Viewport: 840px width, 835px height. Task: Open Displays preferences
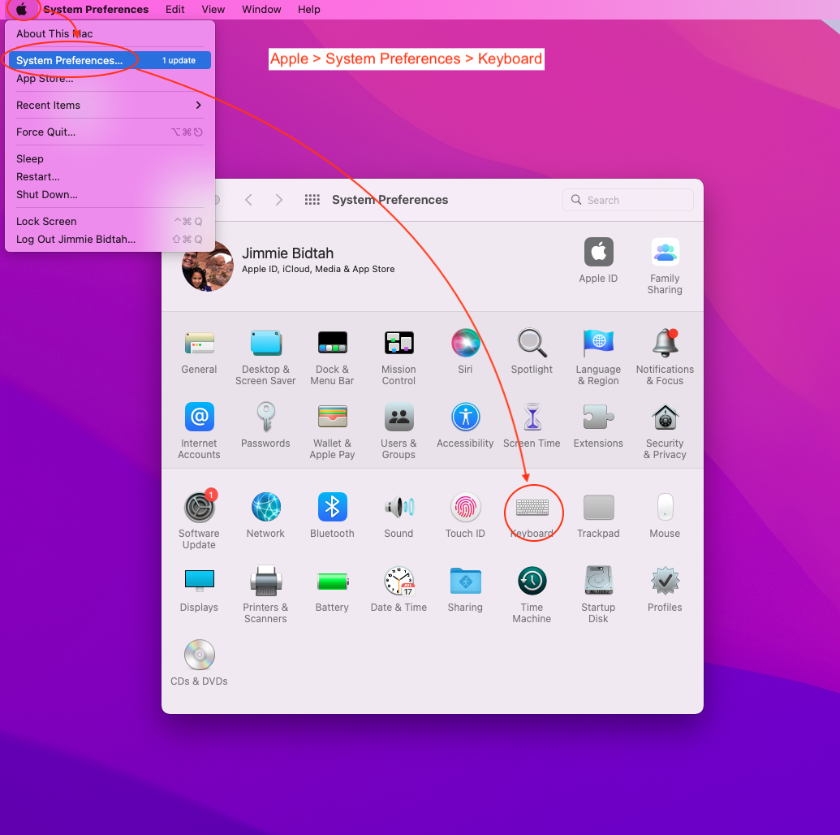[x=199, y=590]
